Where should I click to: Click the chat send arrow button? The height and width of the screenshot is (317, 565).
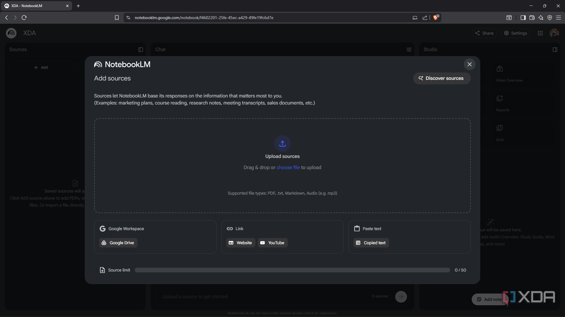[x=401, y=296]
